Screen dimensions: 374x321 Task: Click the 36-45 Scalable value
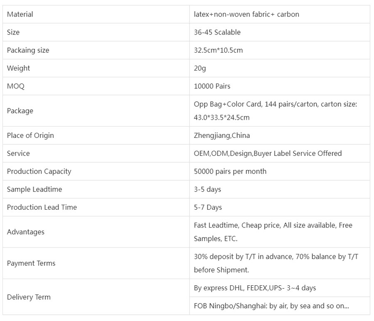coord(217,32)
